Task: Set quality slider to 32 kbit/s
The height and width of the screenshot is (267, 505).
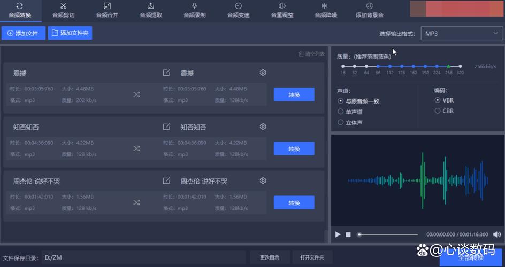Action: pos(355,66)
